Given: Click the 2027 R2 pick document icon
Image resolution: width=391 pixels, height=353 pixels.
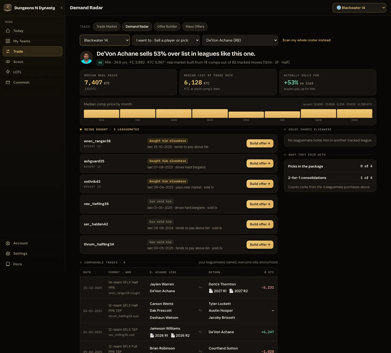Looking at the screenshot, I should [x=231, y=291].
